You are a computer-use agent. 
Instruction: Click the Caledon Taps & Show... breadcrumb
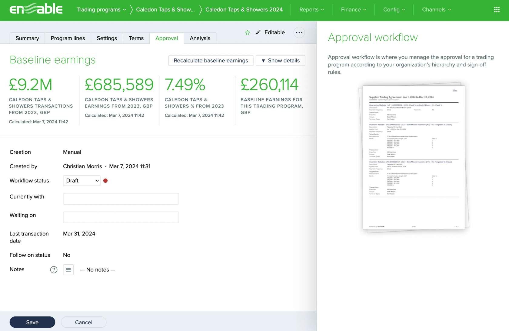coord(165,10)
